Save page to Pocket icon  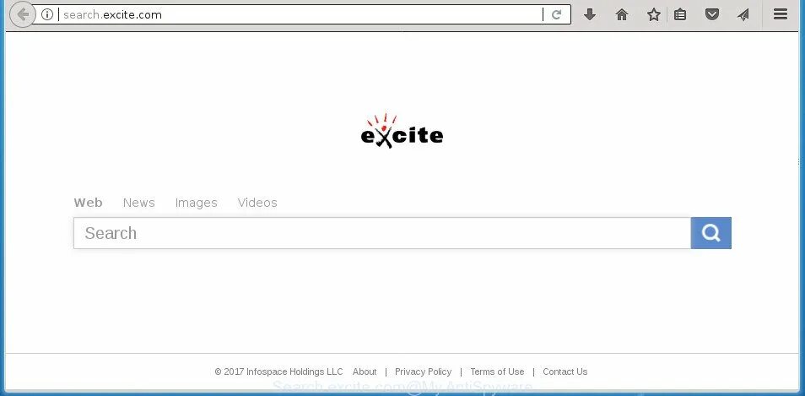711,14
